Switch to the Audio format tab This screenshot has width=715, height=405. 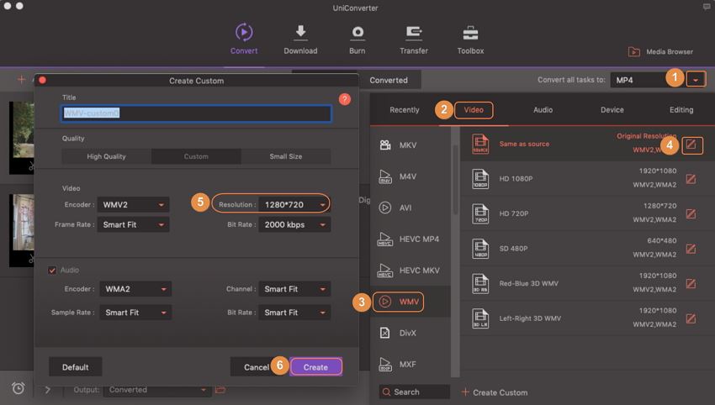pyautogui.click(x=543, y=110)
